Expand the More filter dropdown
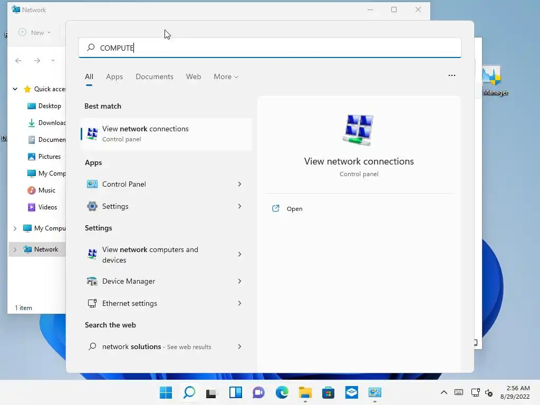This screenshot has height=405, width=540. click(226, 77)
